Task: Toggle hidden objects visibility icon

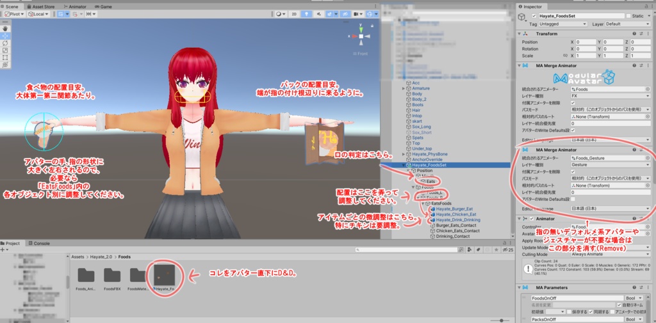Action: [x=345, y=14]
